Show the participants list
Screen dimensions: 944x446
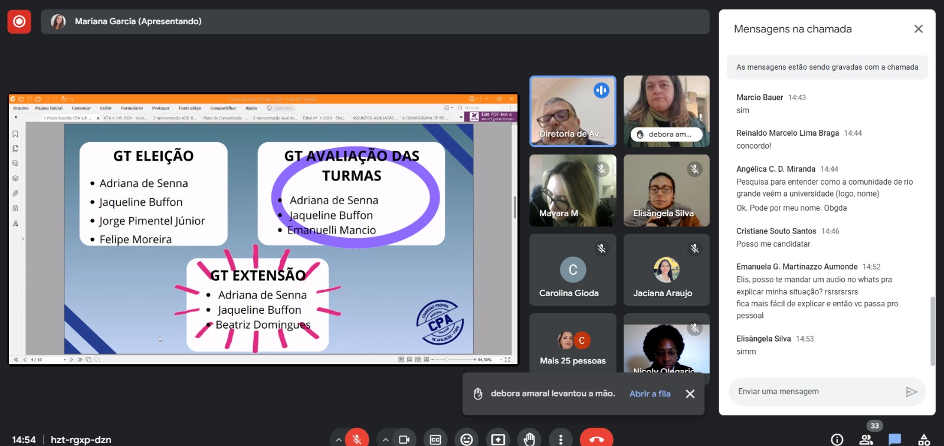tap(866, 439)
